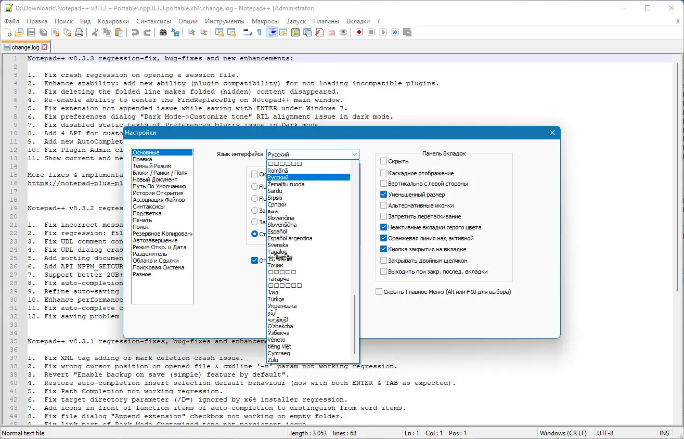Uncheck Уменьшенный размер checkbox
This screenshot has height=439, width=684.
[384, 195]
